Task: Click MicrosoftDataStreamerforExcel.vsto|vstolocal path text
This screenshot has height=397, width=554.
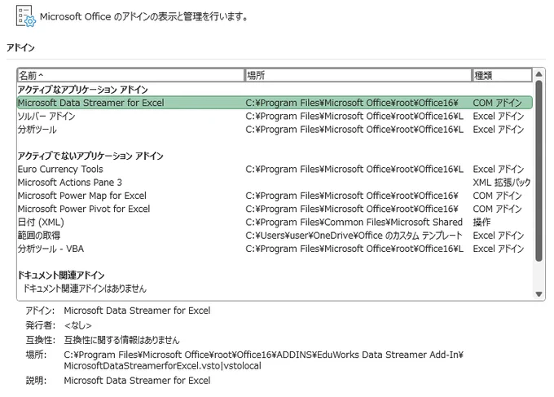Action: click(x=162, y=366)
